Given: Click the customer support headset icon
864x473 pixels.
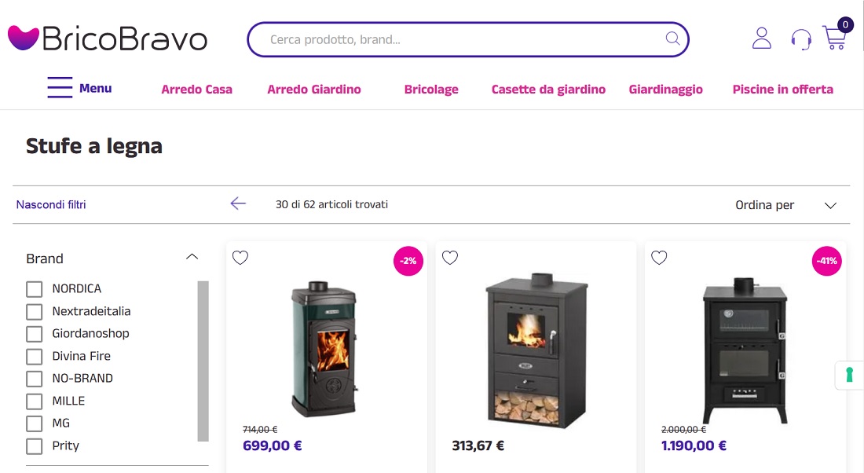Looking at the screenshot, I should tap(800, 39).
